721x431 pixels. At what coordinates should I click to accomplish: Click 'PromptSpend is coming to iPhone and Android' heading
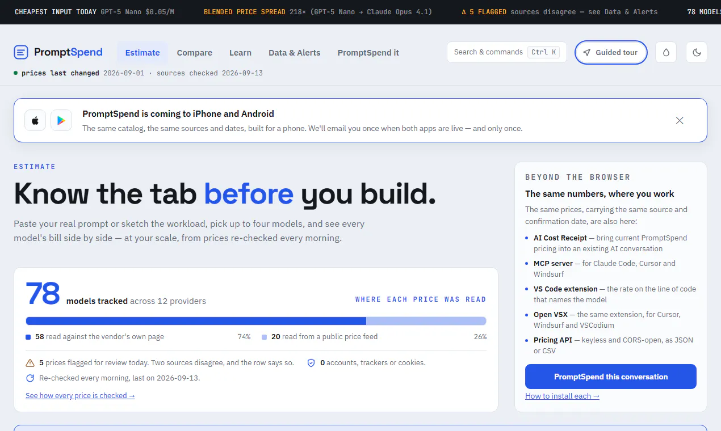click(x=178, y=113)
